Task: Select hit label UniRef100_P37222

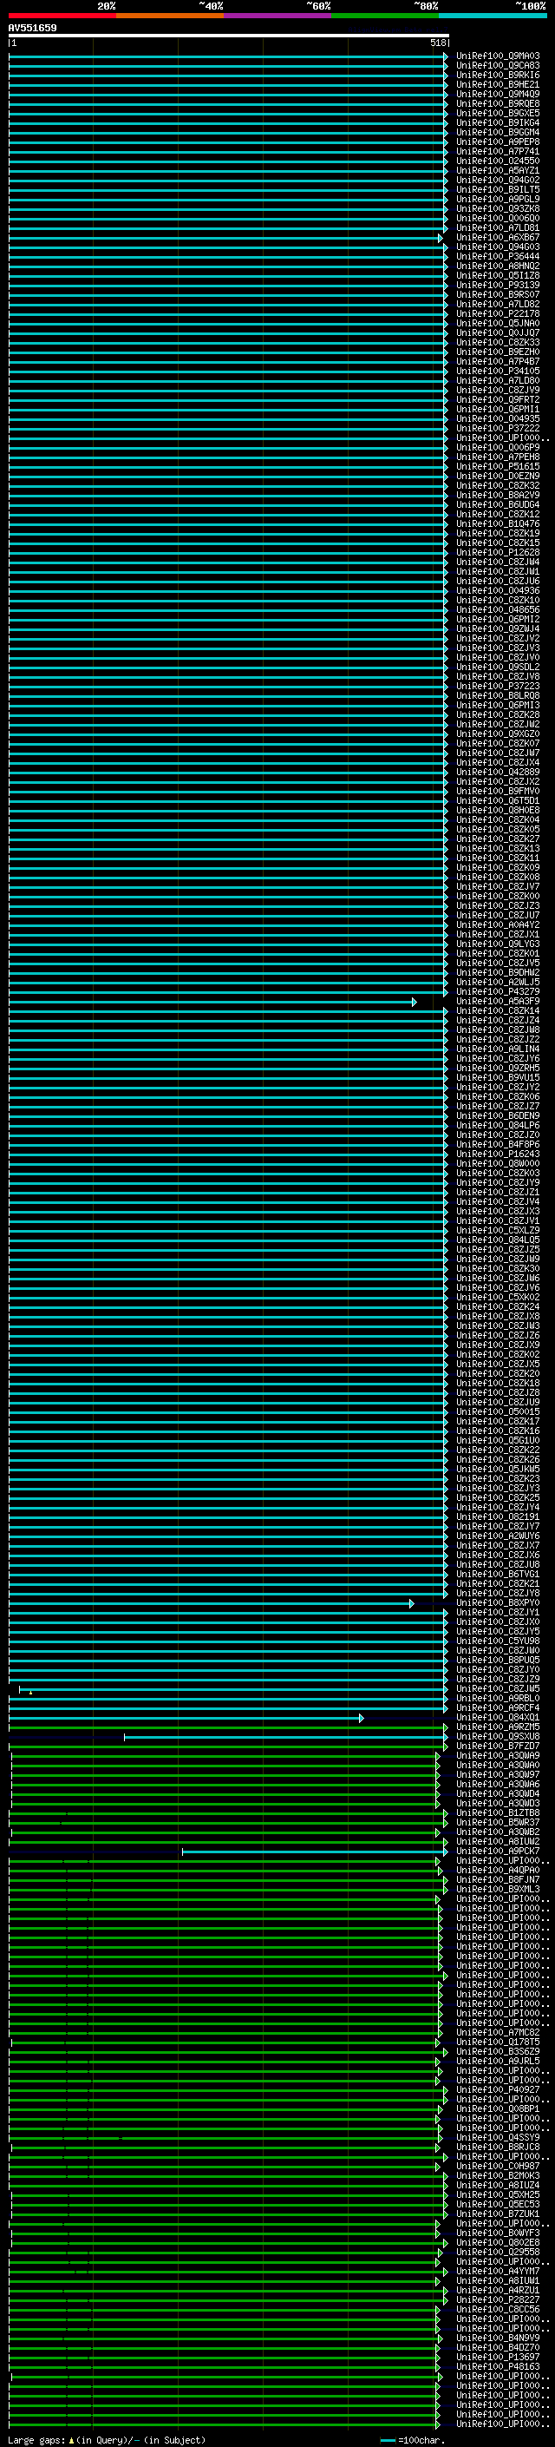Action: [x=498, y=429]
